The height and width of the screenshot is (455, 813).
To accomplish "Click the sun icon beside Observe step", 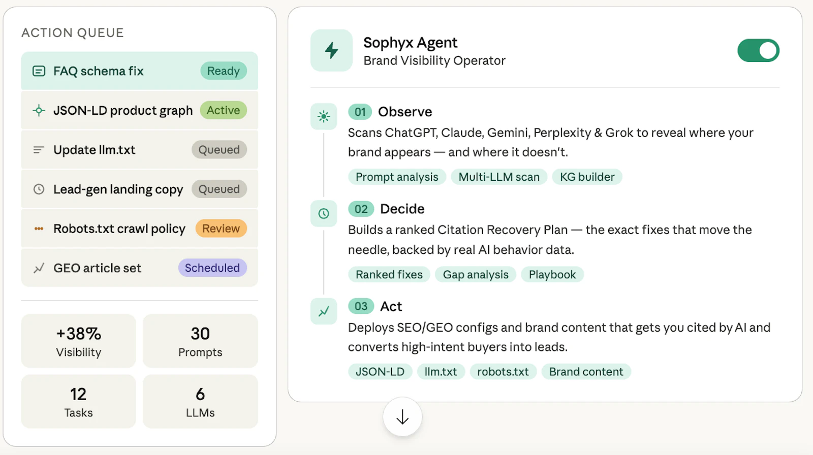I will (324, 116).
